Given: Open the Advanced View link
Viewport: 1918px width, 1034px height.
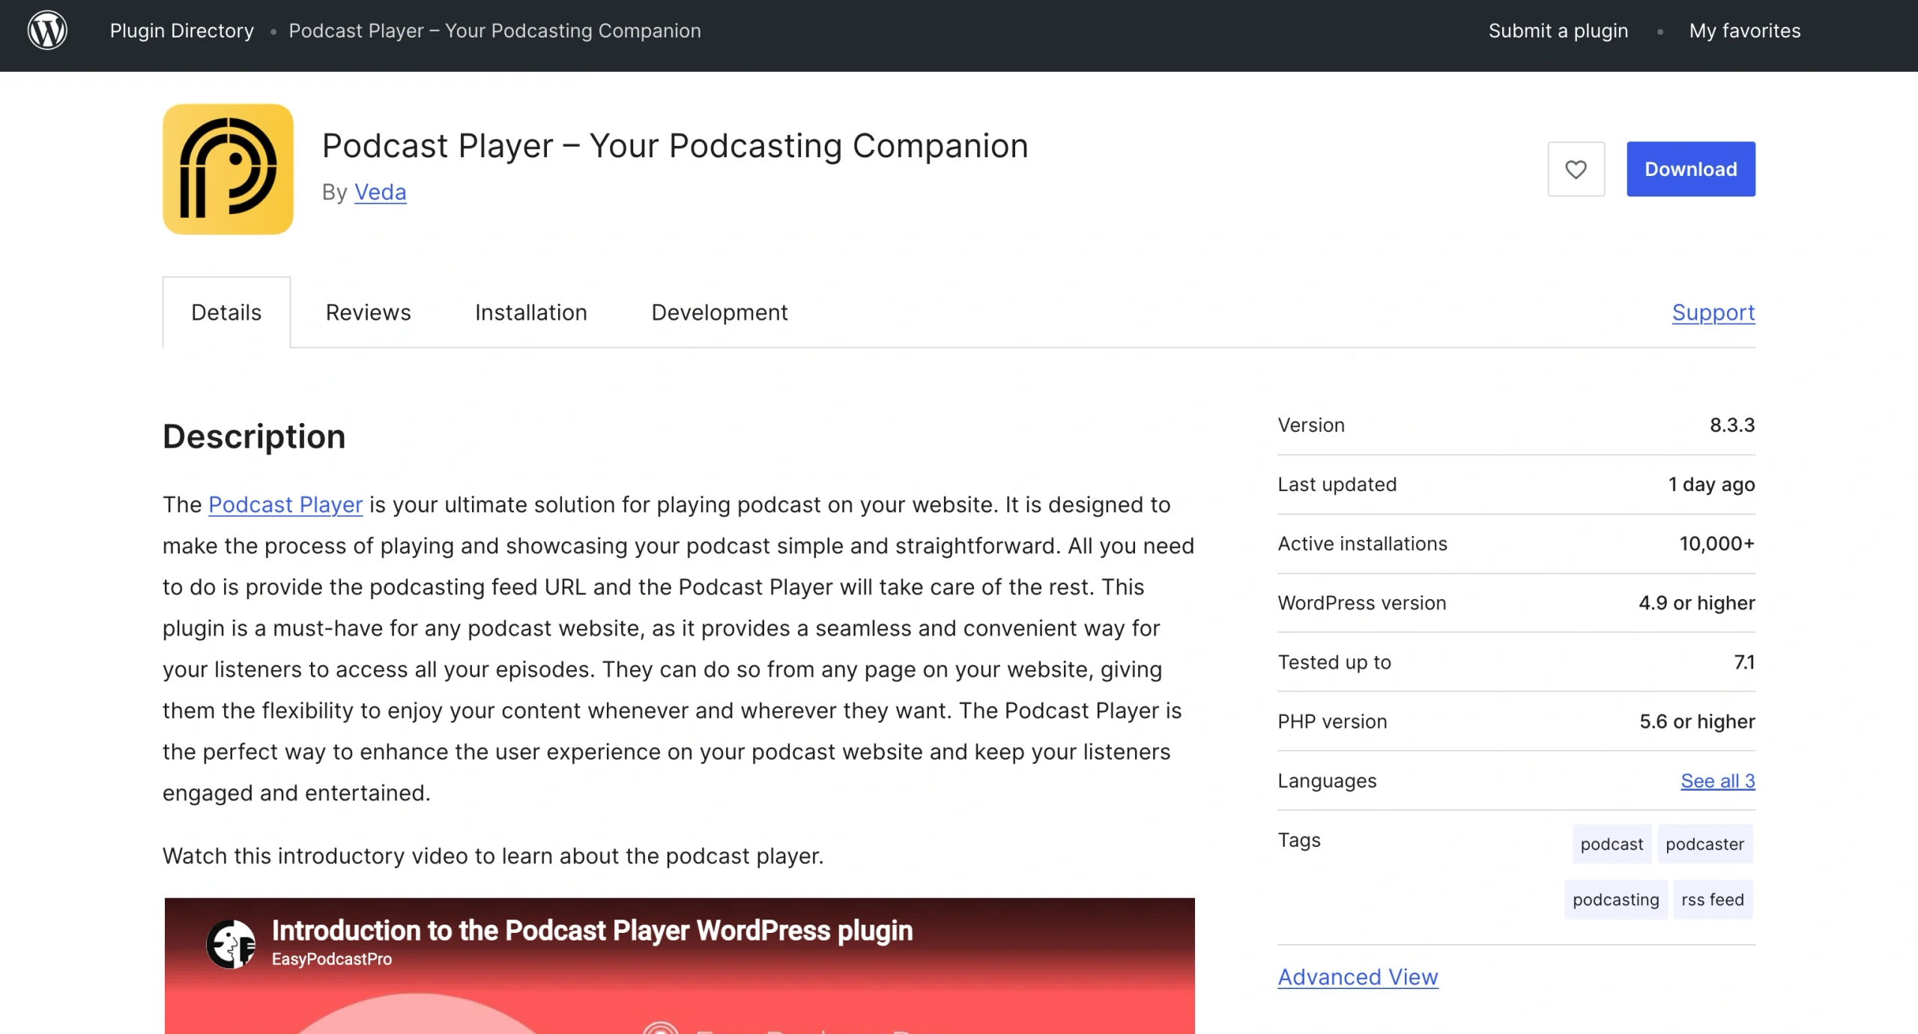Looking at the screenshot, I should [x=1358, y=977].
